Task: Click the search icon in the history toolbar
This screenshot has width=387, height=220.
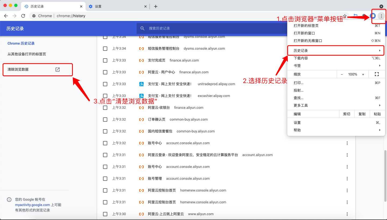Action: (142, 28)
